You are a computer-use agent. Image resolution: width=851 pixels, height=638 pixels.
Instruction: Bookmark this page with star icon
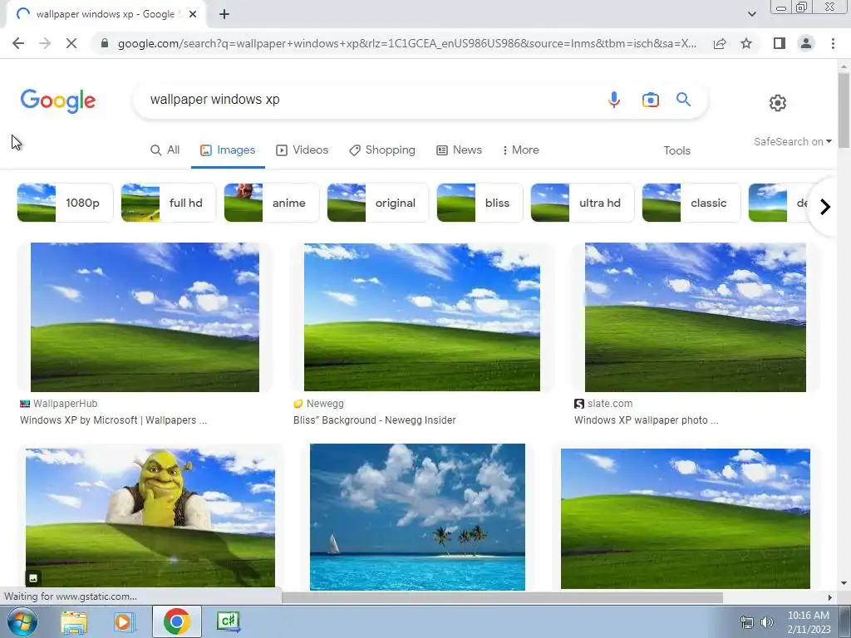pyautogui.click(x=746, y=43)
